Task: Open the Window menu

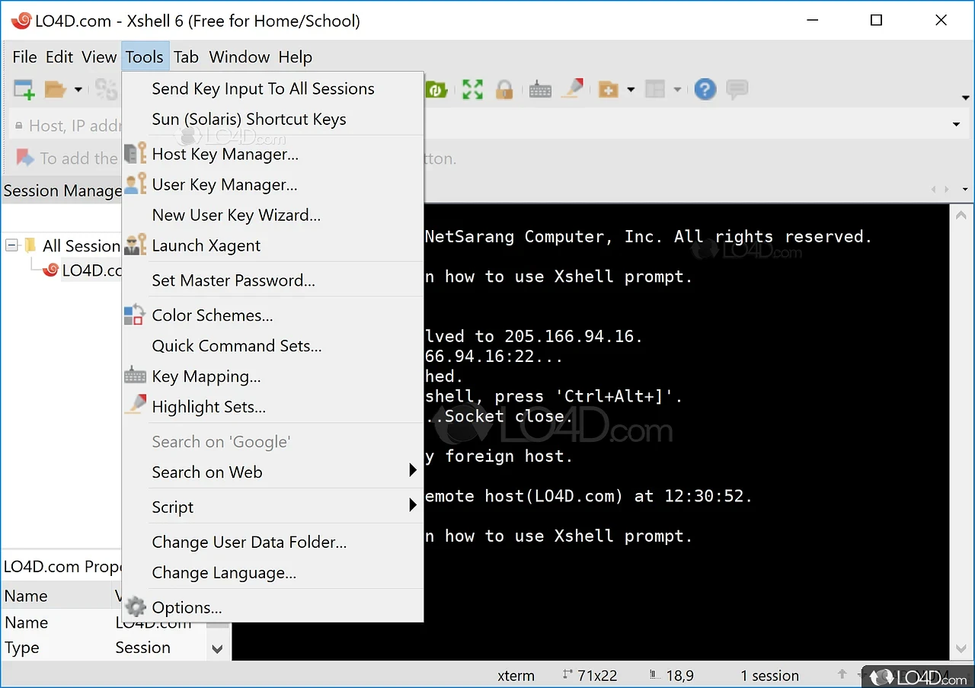Action: [x=239, y=57]
